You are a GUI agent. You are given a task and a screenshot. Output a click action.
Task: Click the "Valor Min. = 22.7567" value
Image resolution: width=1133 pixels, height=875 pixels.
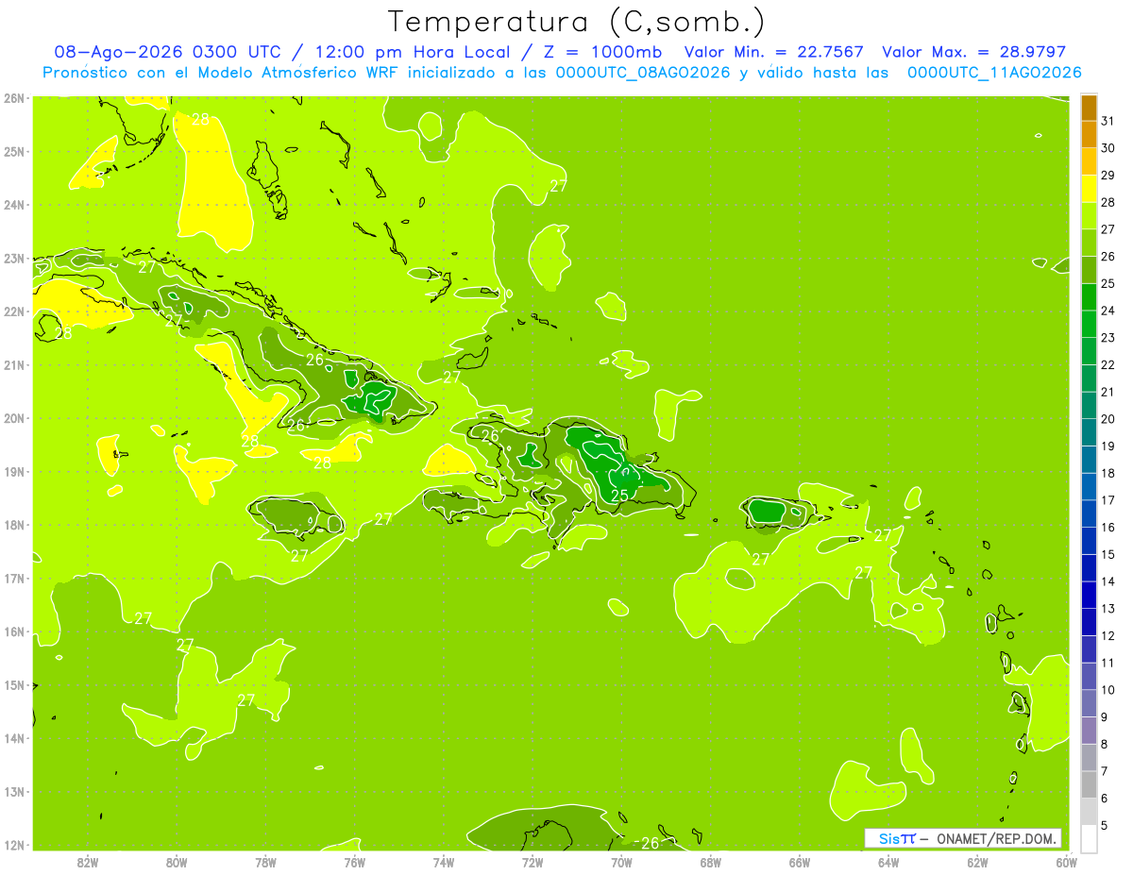pyautogui.click(x=773, y=53)
